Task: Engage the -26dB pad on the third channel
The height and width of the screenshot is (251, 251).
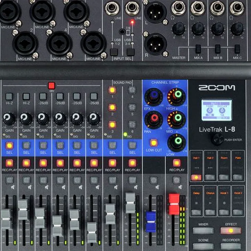Action: coord(43,97)
